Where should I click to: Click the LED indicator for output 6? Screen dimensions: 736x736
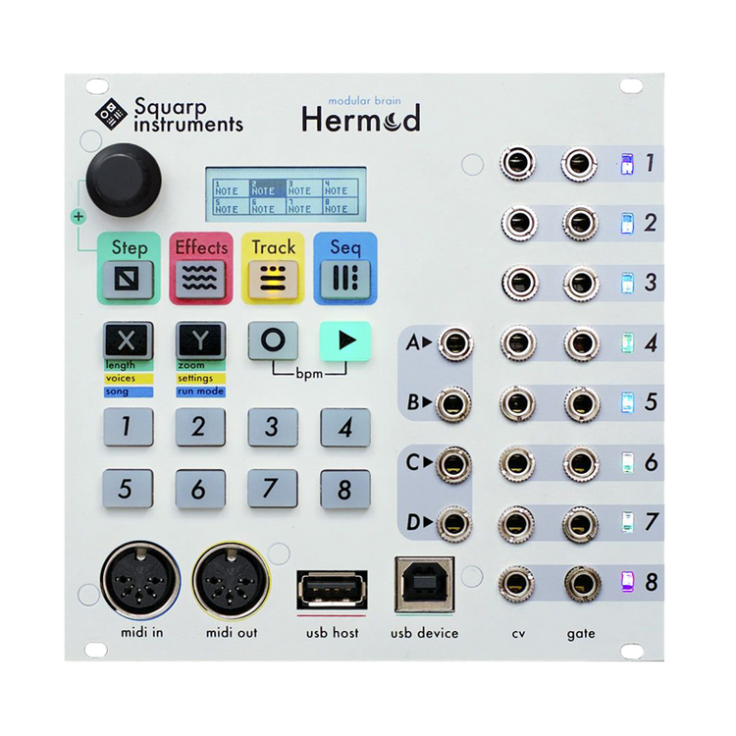click(x=627, y=462)
